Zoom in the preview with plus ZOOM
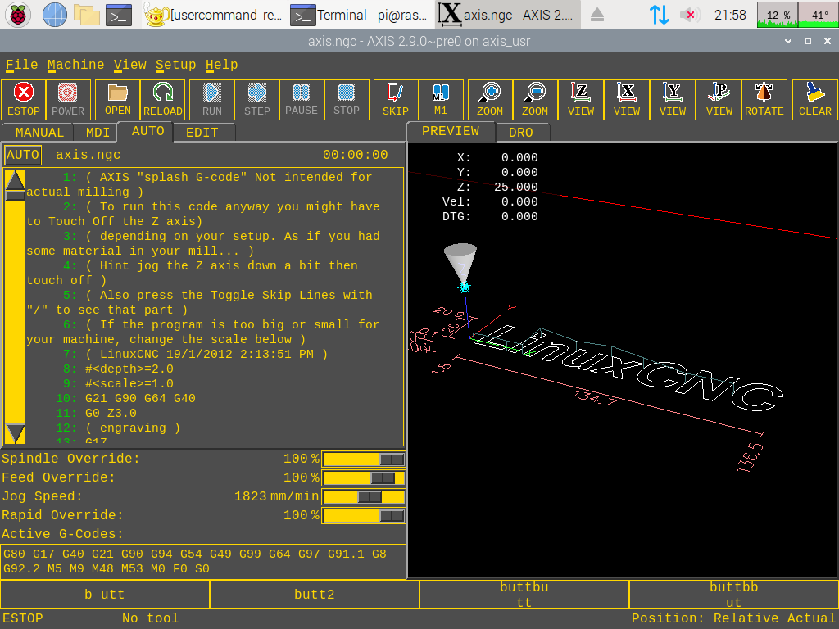 click(x=490, y=100)
